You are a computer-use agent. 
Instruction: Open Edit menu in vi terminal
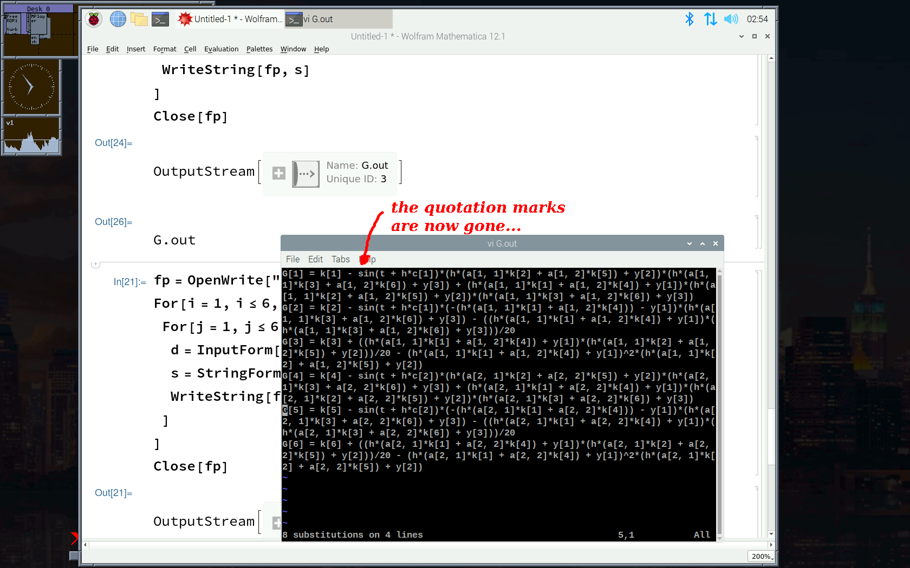[x=315, y=260]
